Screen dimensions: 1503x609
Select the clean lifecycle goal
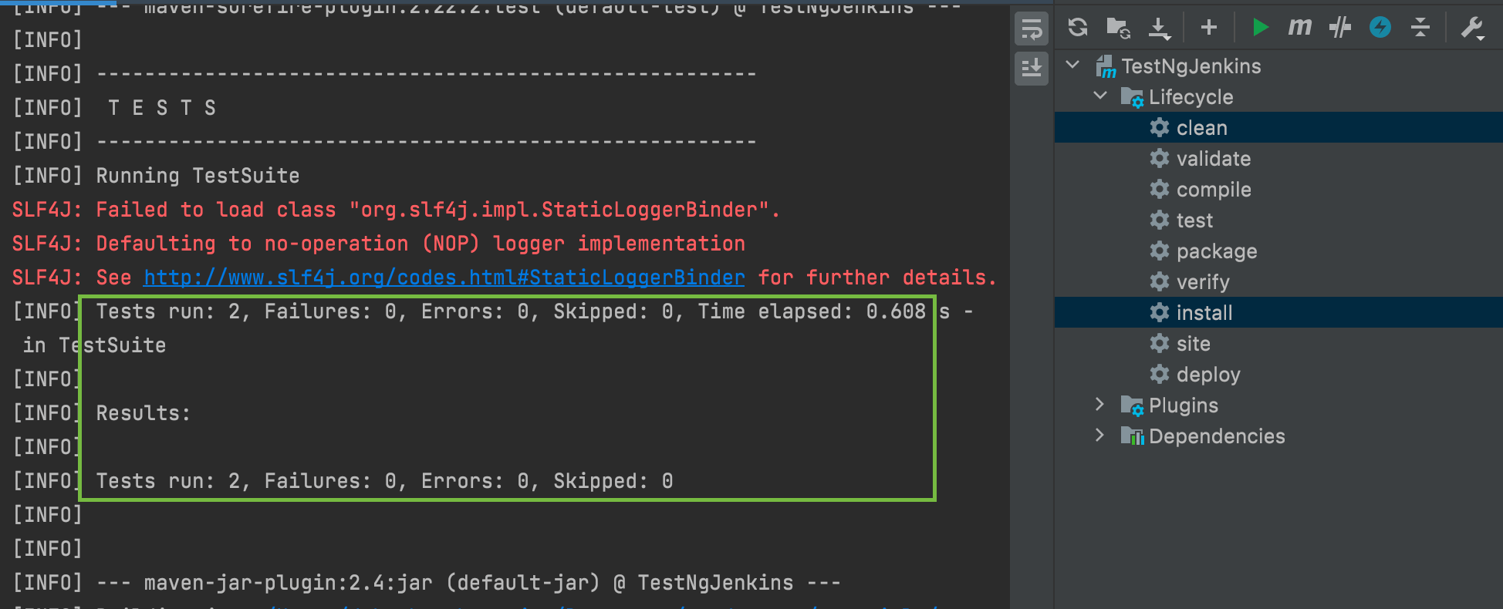(x=1278, y=127)
